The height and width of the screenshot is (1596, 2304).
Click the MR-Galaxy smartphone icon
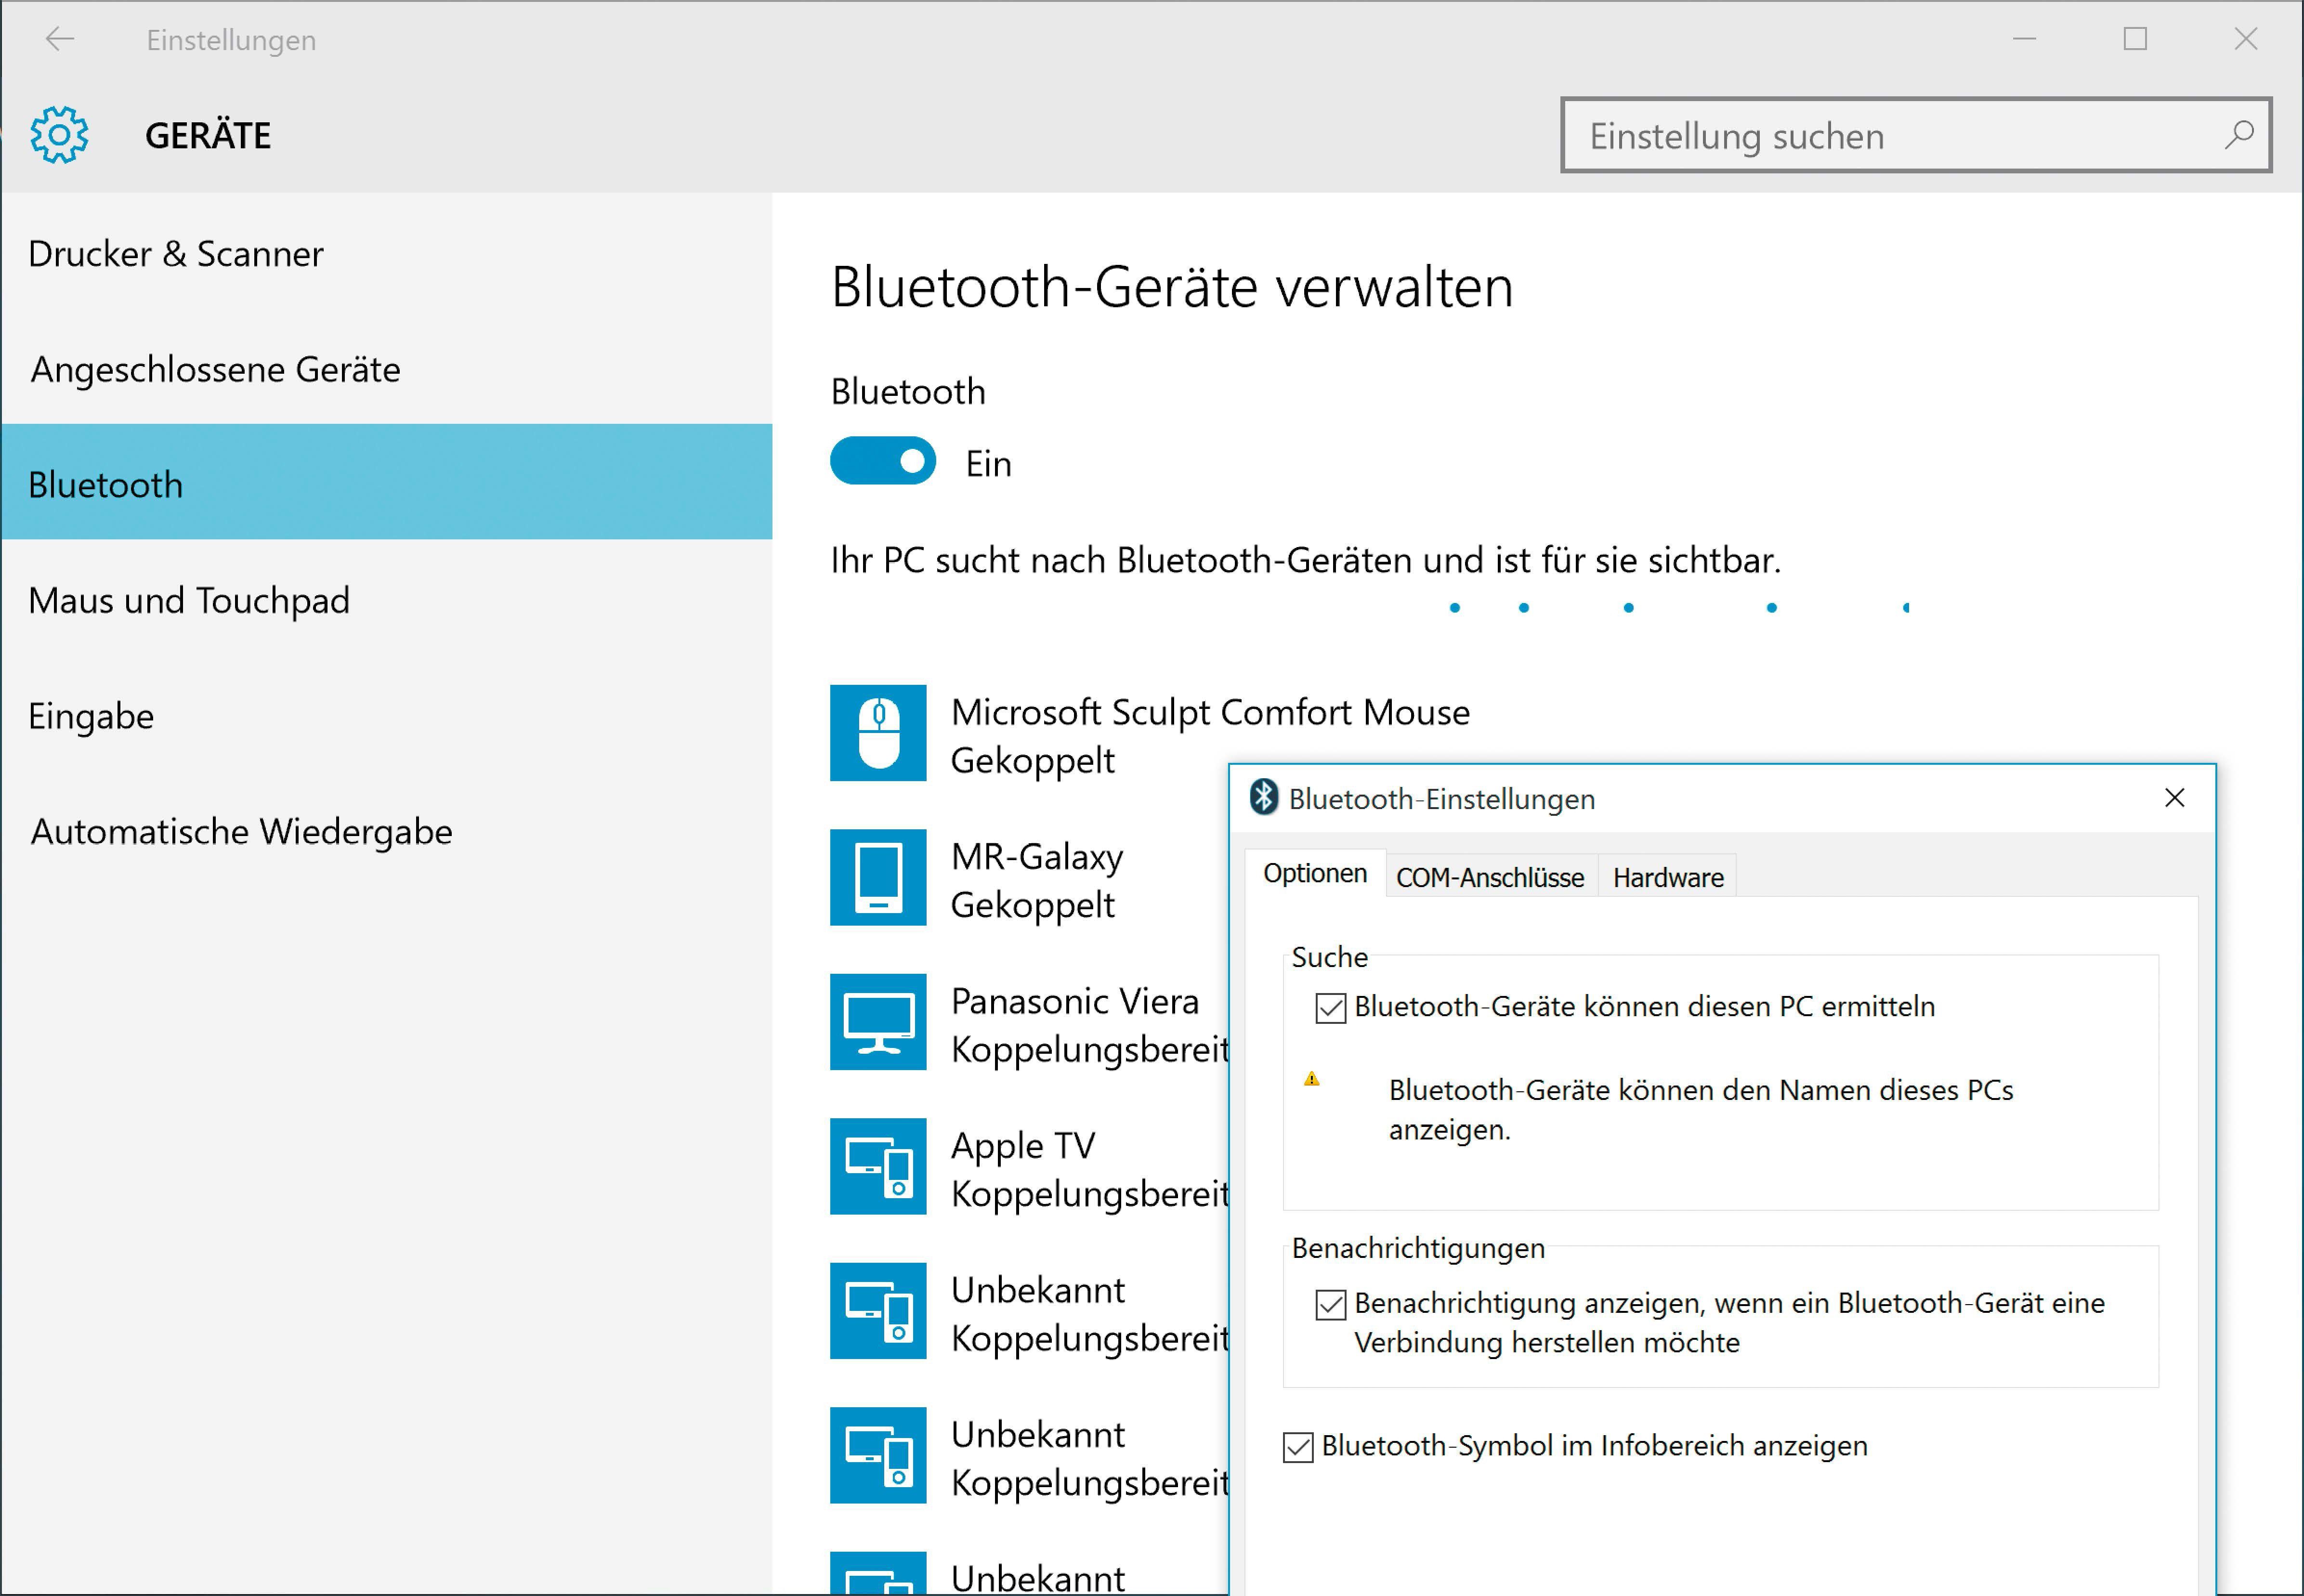877,878
